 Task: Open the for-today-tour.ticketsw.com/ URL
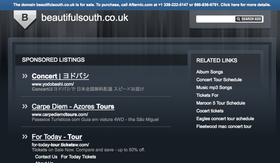point(60,145)
